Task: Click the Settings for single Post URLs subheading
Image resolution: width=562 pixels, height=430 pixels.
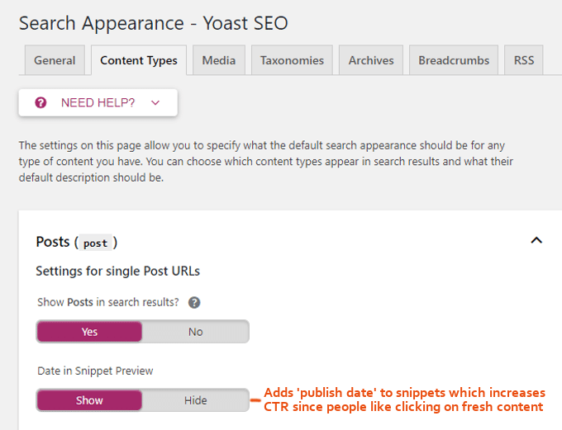Action: (117, 271)
